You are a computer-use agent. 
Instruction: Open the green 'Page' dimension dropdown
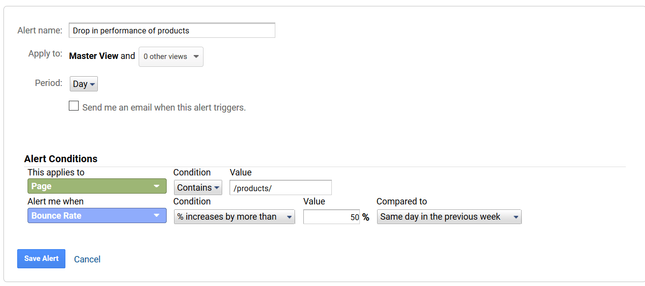96,186
